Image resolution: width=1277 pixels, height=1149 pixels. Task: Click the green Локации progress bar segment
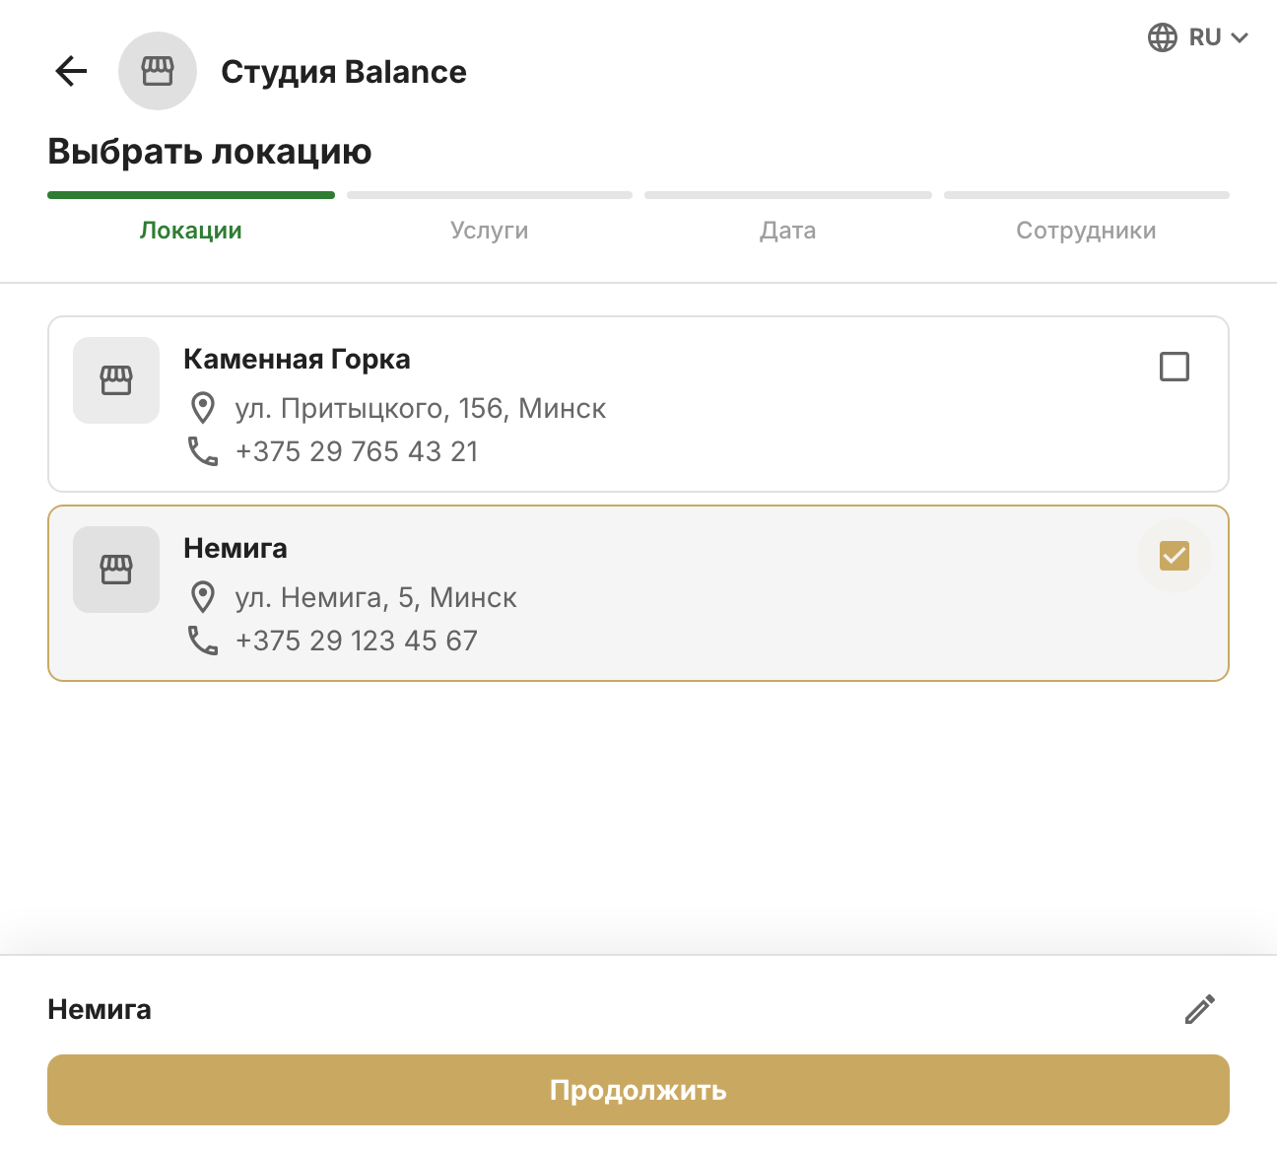point(191,195)
